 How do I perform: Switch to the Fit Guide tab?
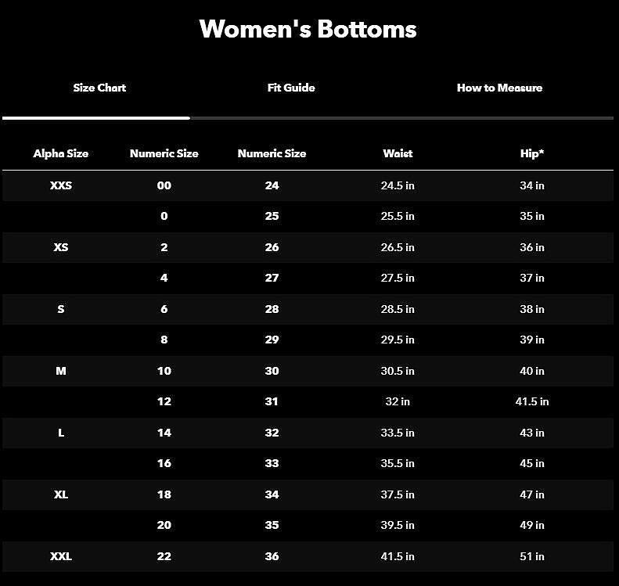(291, 88)
